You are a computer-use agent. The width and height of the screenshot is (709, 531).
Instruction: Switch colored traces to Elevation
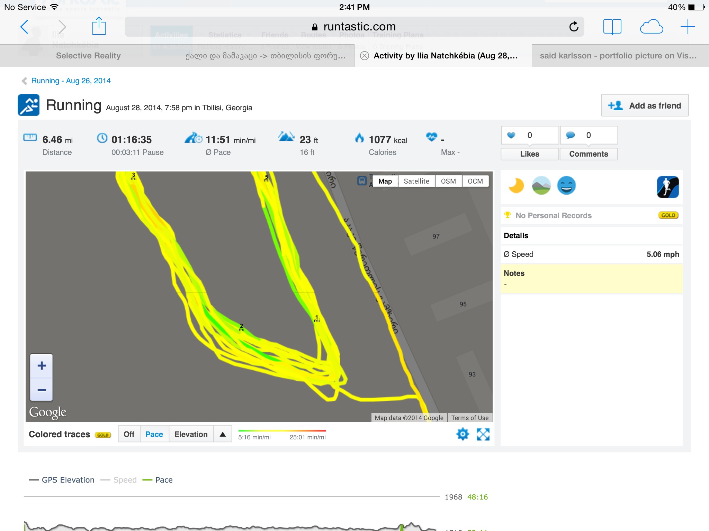tap(191, 434)
